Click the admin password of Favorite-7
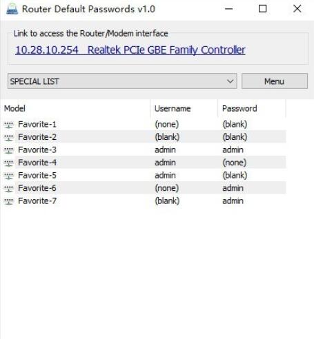 click(233, 201)
